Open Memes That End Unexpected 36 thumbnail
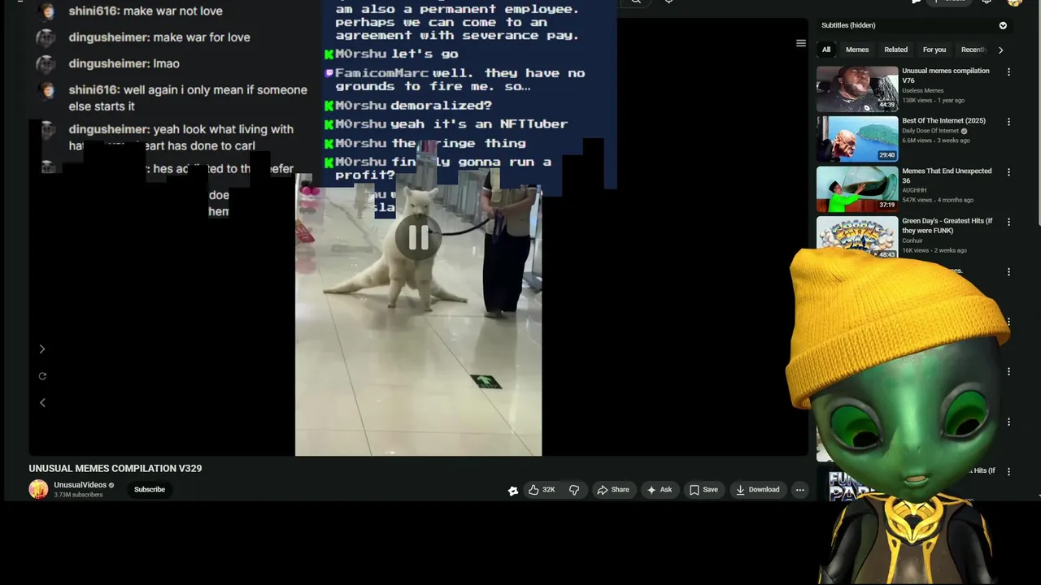Image resolution: width=1041 pixels, height=585 pixels. (857, 189)
